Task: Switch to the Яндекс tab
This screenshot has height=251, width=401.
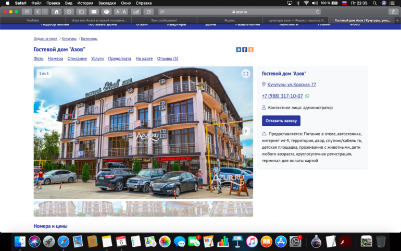Action: [x=230, y=20]
